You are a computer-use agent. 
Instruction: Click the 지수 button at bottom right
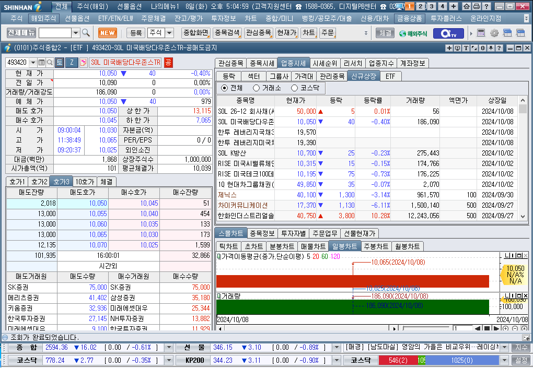pyautogui.click(x=522, y=347)
